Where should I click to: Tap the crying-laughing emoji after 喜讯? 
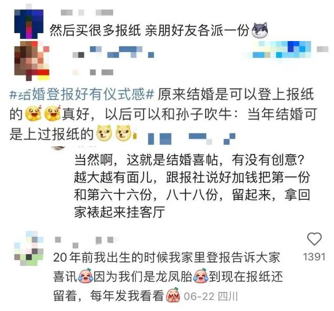tap(85, 276)
